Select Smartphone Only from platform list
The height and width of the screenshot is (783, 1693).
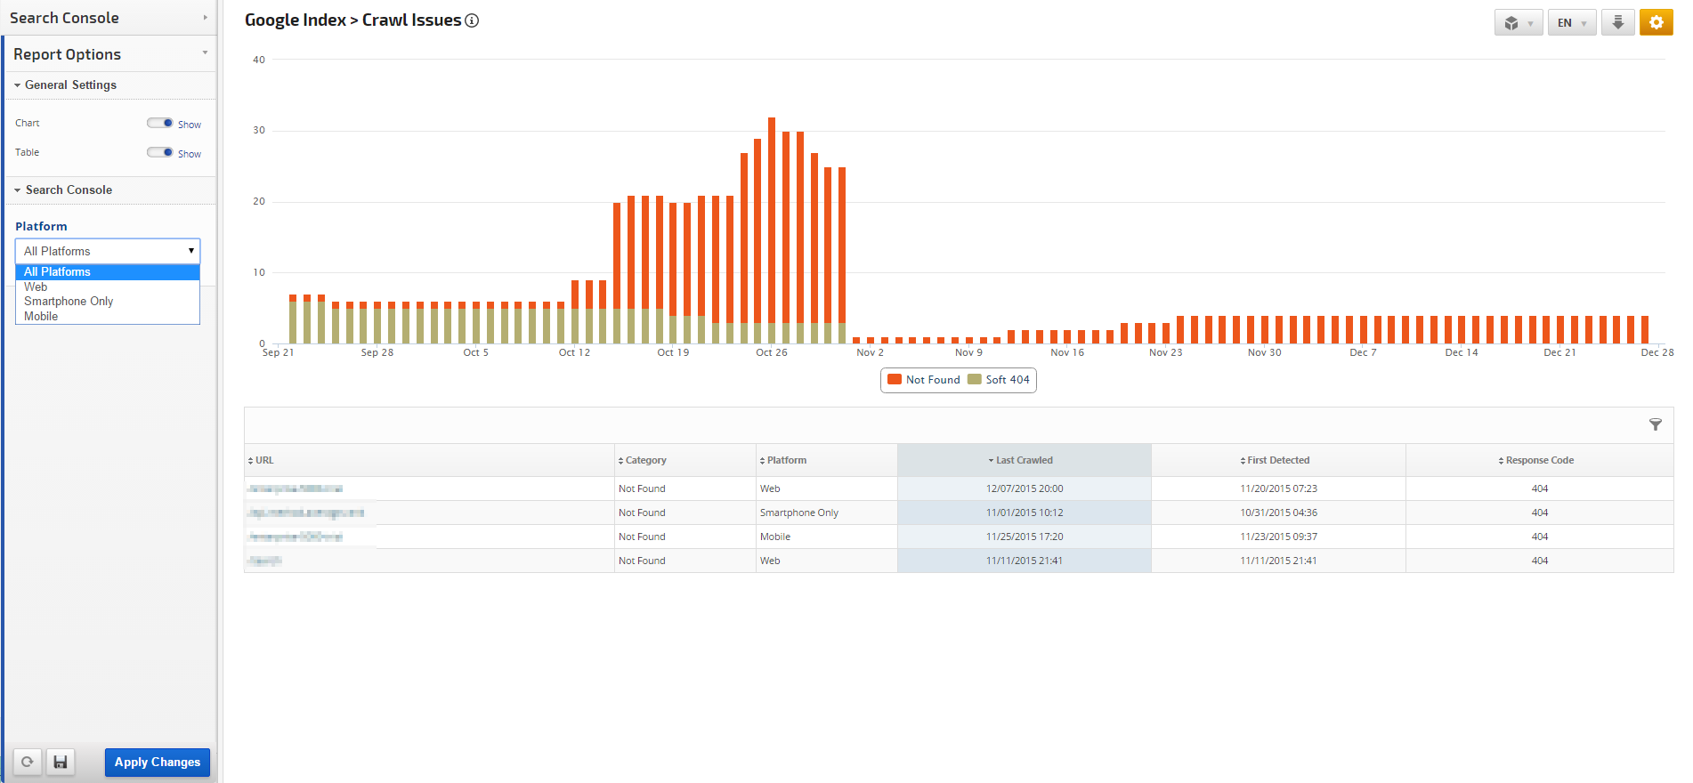click(69, 302)
